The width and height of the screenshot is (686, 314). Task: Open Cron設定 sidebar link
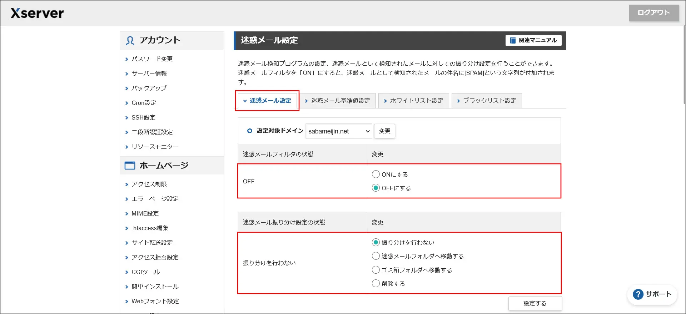coord(144,103)
